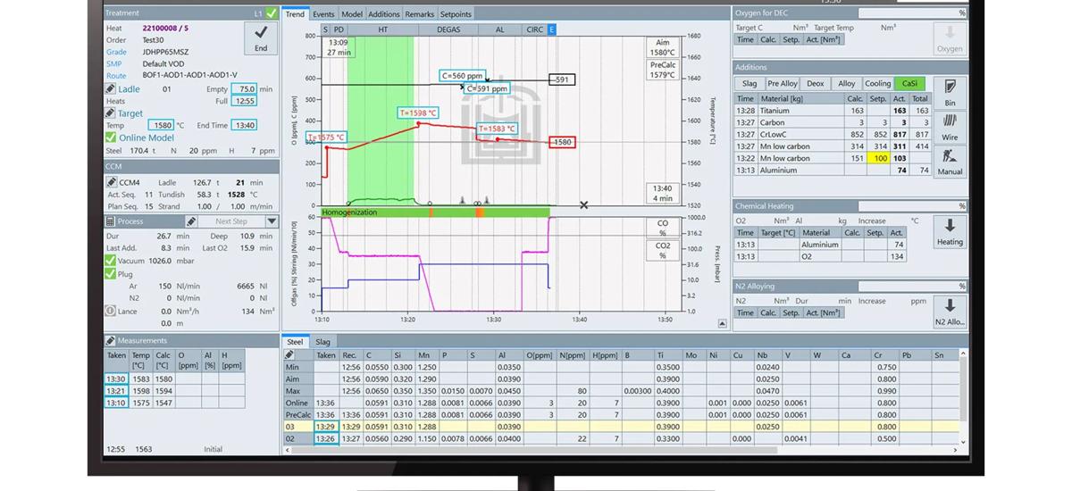Click the X marker on the trend timeline
This screenshot has height=491, width=1072.
click(584, 205)
